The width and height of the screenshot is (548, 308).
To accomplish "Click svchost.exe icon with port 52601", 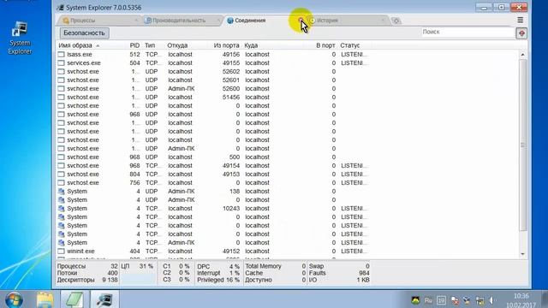I will 61,80.
